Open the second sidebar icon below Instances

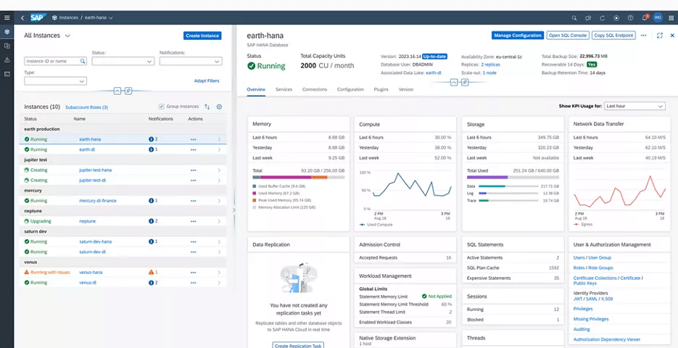7,46
